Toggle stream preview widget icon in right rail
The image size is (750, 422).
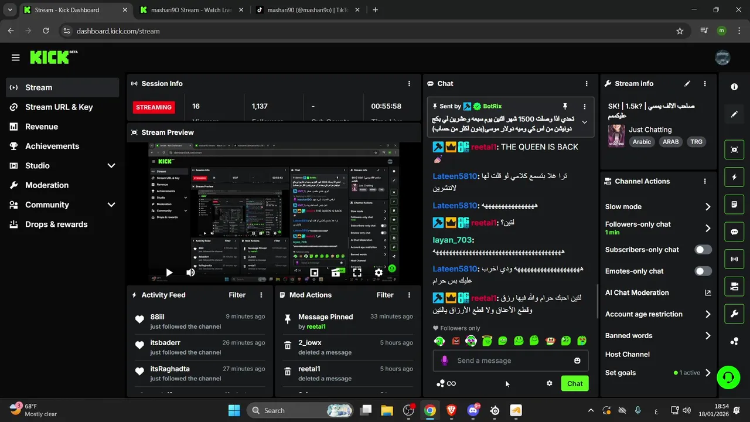734,149
